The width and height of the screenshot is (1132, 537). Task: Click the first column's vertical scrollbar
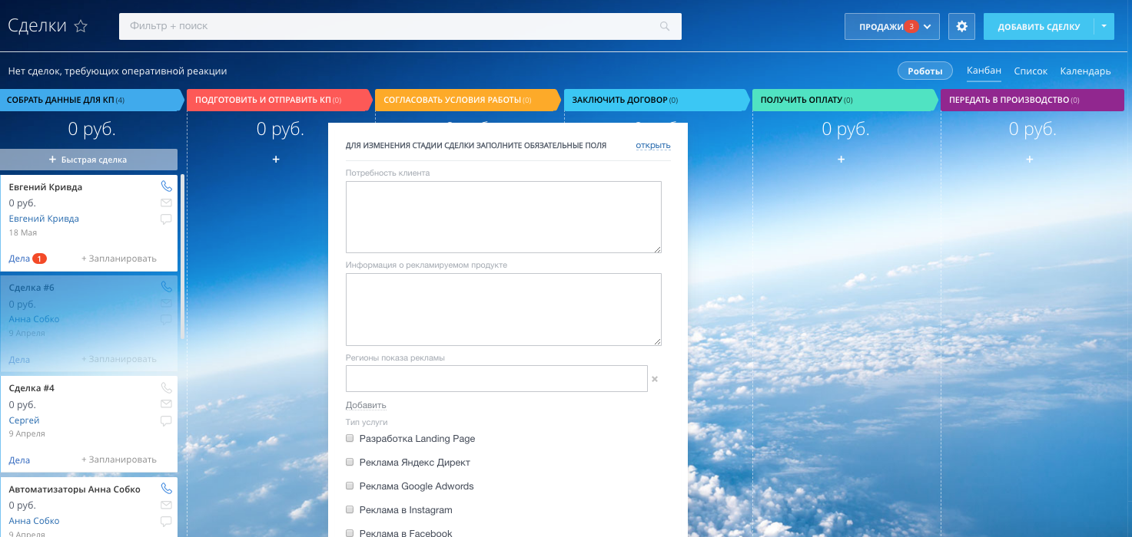tap(182, 258)
